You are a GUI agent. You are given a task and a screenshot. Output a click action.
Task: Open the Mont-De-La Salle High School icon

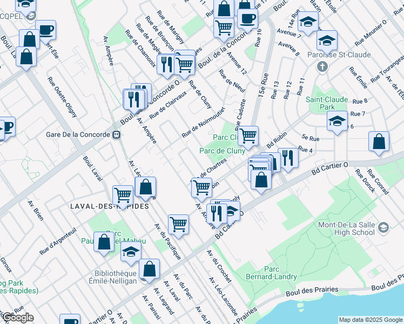point(383,228)
